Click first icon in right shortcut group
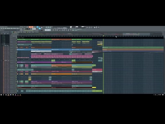 87,27
